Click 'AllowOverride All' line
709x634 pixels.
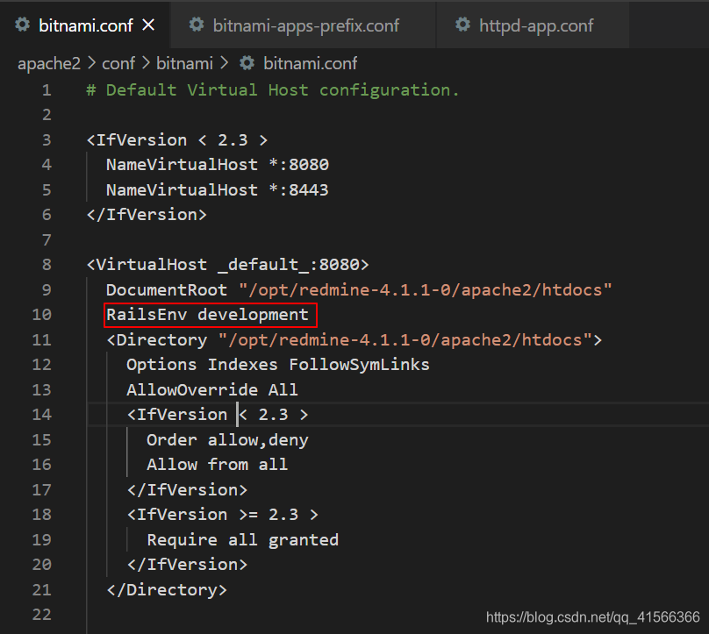click(x=212, y=389)
